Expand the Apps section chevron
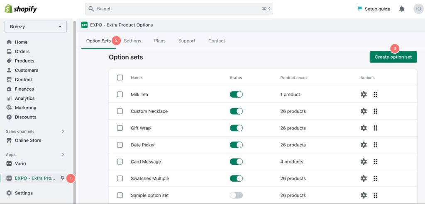 63,155
